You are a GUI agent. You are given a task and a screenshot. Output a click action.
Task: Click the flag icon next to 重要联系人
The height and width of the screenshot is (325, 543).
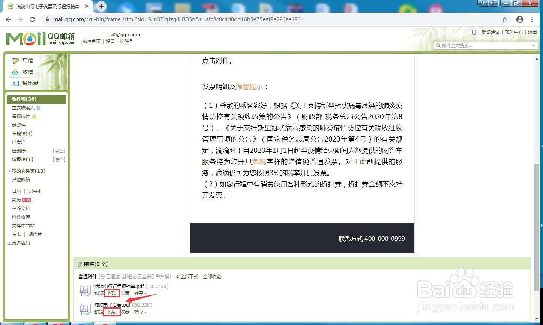(x=38, y=108)
